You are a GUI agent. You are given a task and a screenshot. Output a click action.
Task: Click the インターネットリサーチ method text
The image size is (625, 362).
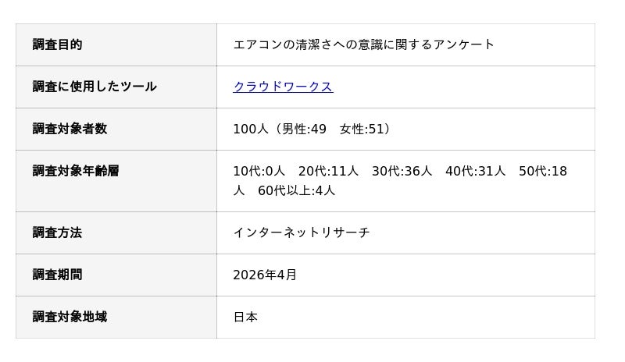coord(301,232)
